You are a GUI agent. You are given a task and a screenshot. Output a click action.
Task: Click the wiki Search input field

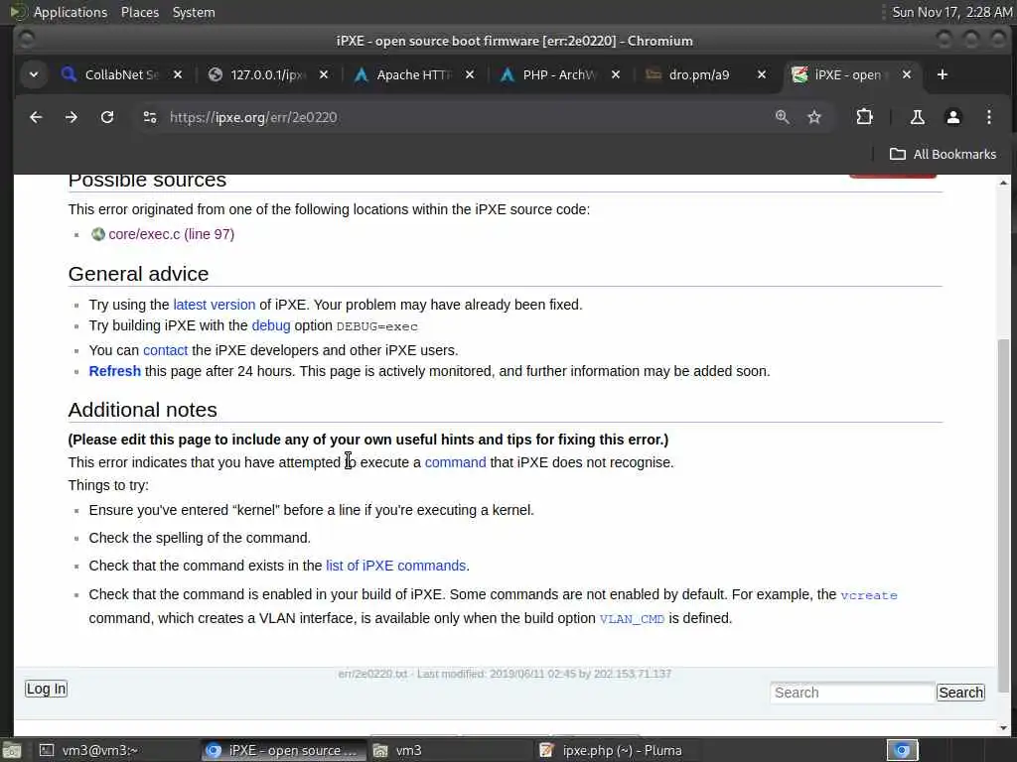point(852,693)
